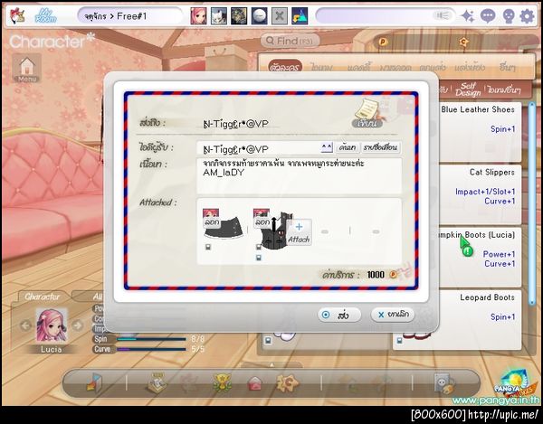The image size is (543, 424).
Task: Switch to the แคดดี้ tab
Action: pos(358,67)
